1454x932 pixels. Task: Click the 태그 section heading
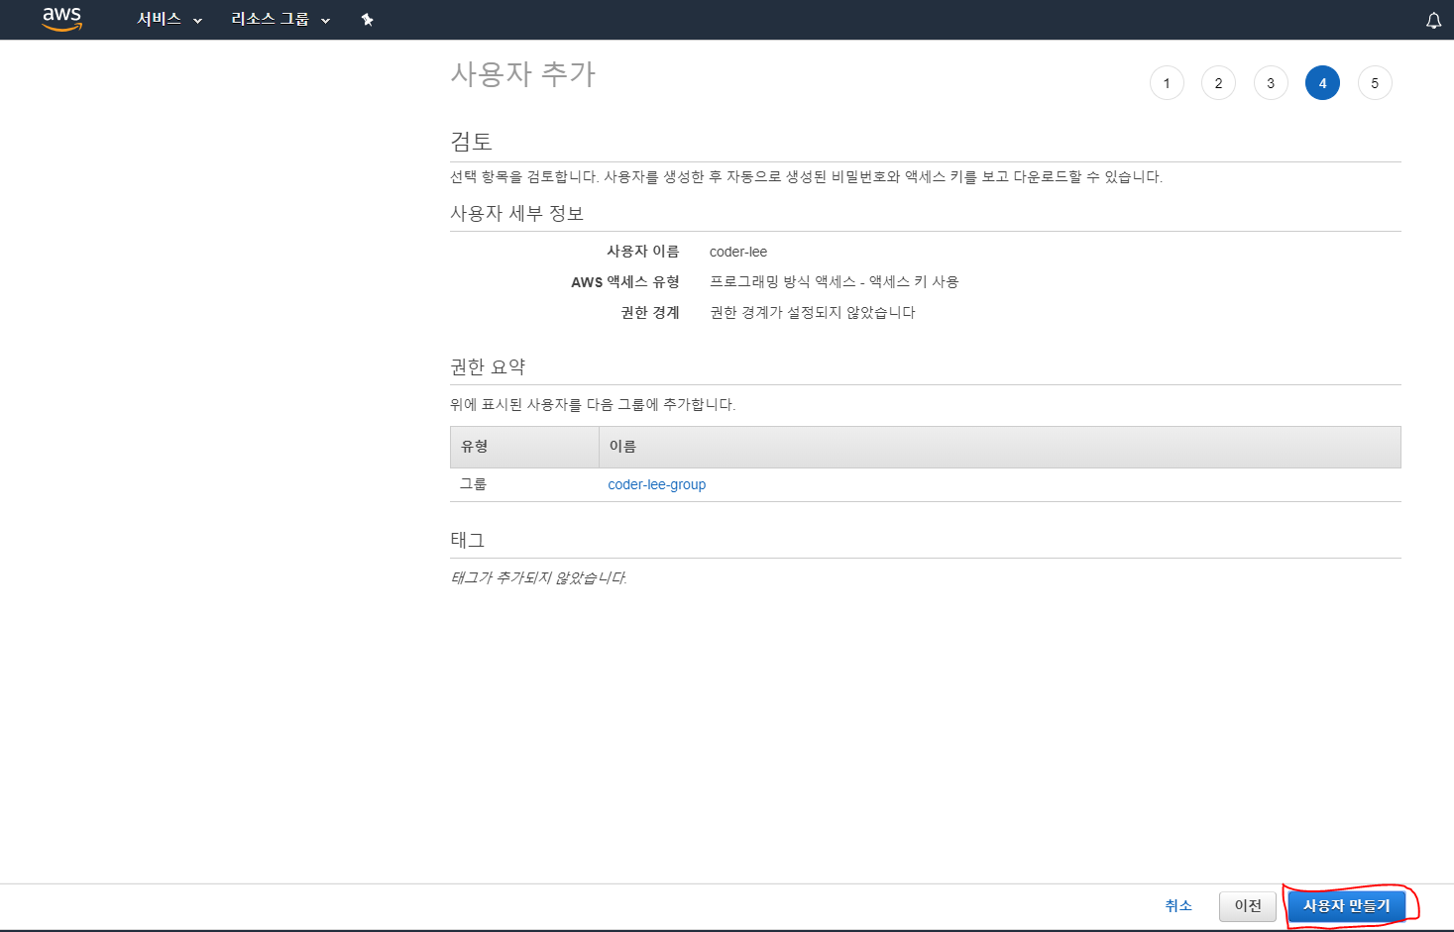[x=468, y=541]
